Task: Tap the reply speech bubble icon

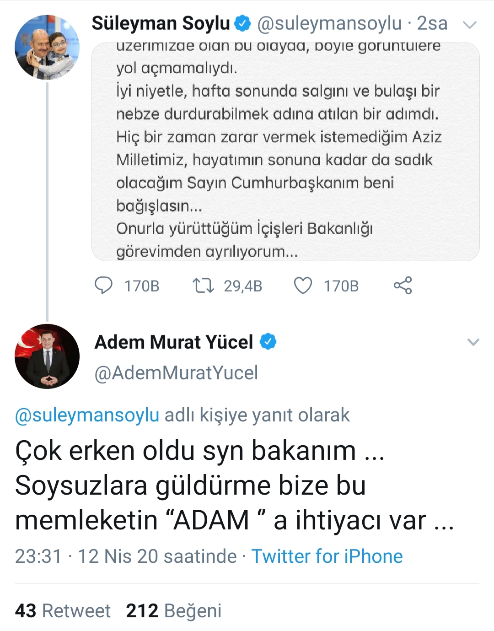Action: [104, 286]
